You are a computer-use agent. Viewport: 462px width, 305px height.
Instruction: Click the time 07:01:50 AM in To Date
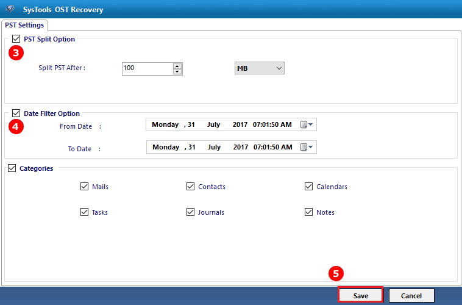pyautogui.click(x=273, y=147)
